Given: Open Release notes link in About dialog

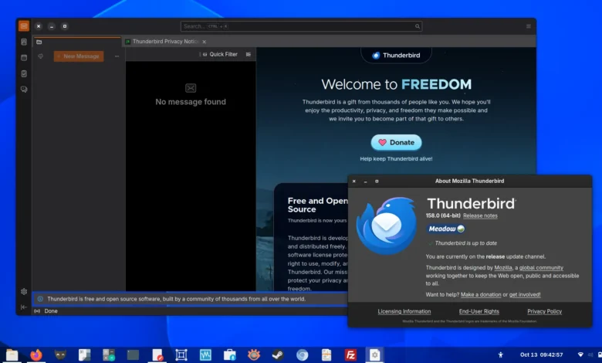Looking at the screenshot, I should 480,216.
